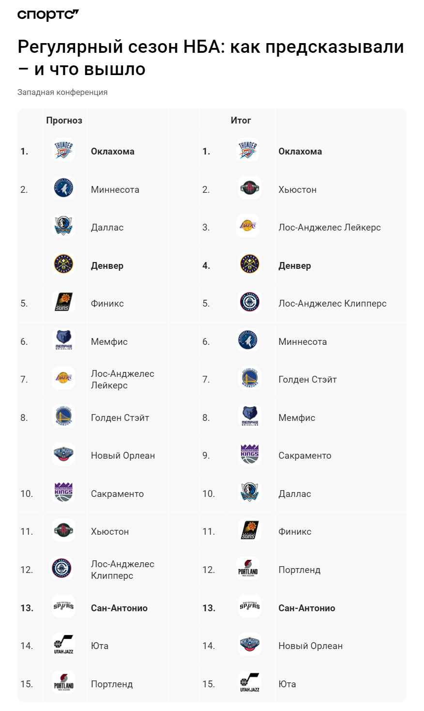The width and height of the screenshot is (424, 711).
Task: Click the Utah Jazz logo in the Прогноз column
Action: tap(63, 645)
